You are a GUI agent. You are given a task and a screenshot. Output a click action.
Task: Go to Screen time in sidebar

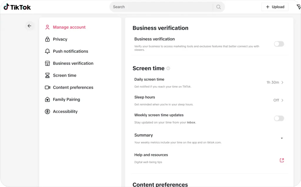click(x=64, y=75)
